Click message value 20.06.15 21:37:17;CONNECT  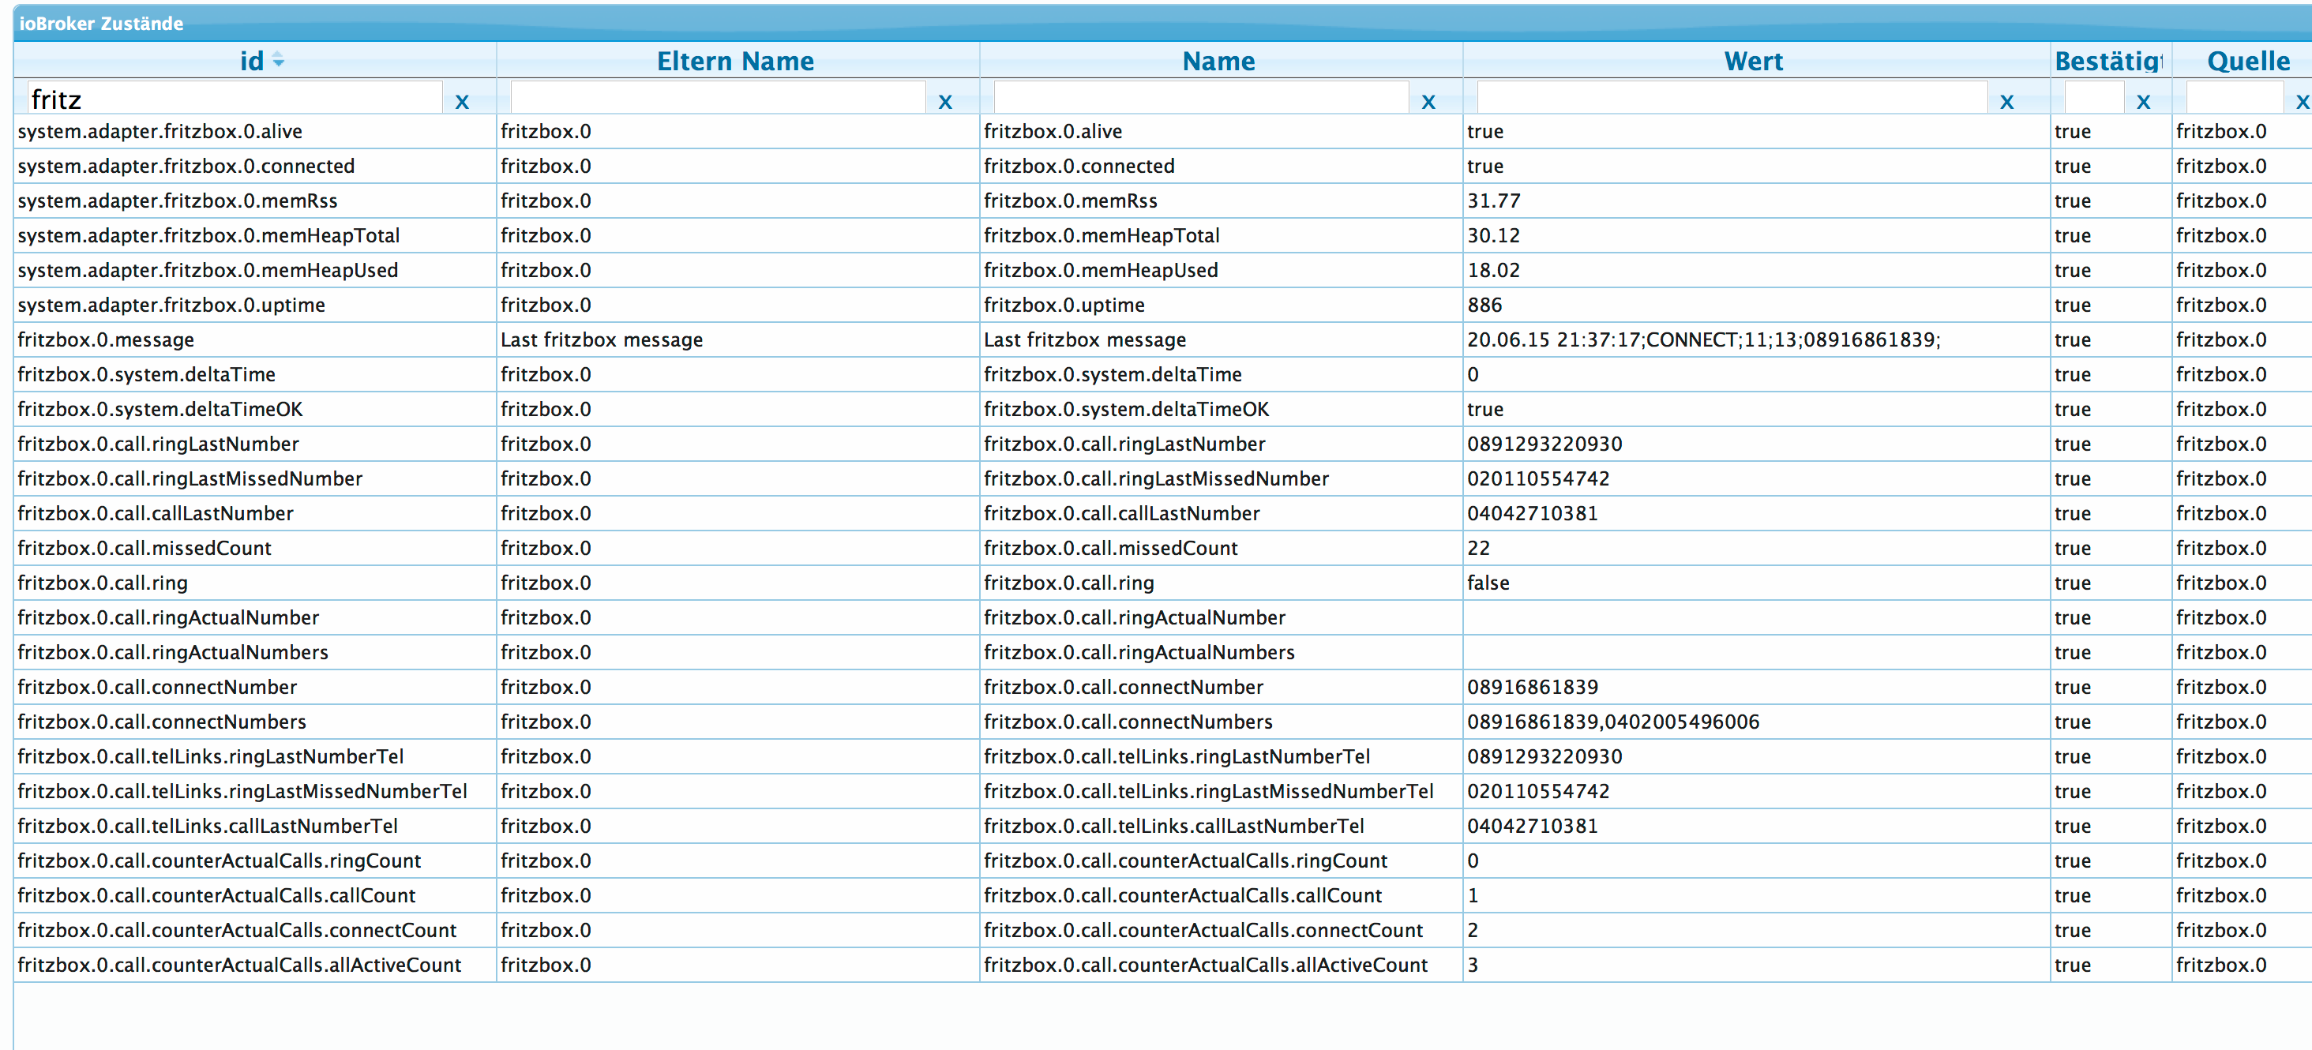1702,340
